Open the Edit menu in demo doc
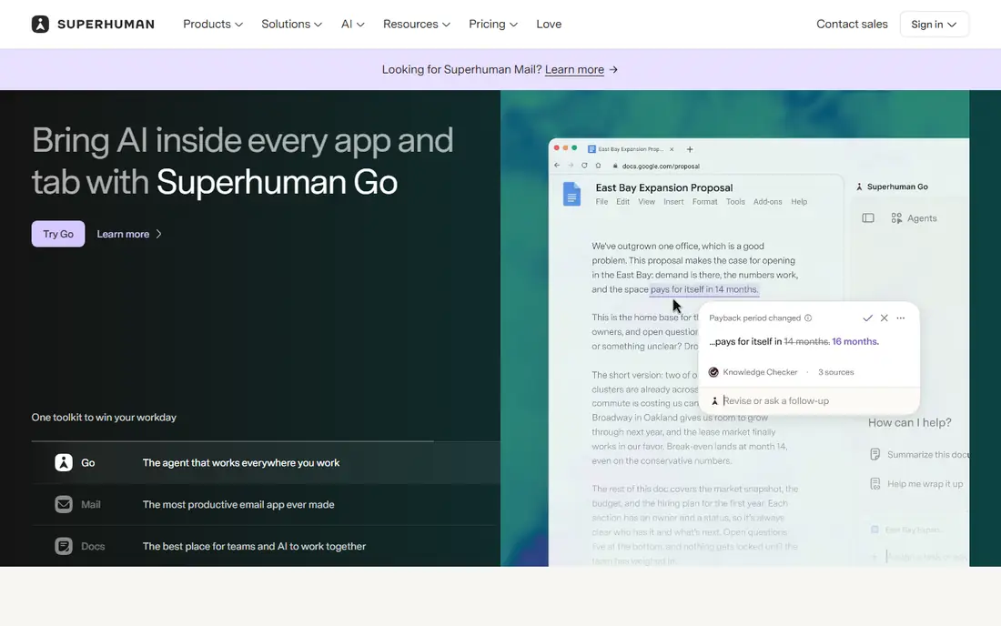The height and width of the screenshot is (626, 1001). (x=622, y=202)
